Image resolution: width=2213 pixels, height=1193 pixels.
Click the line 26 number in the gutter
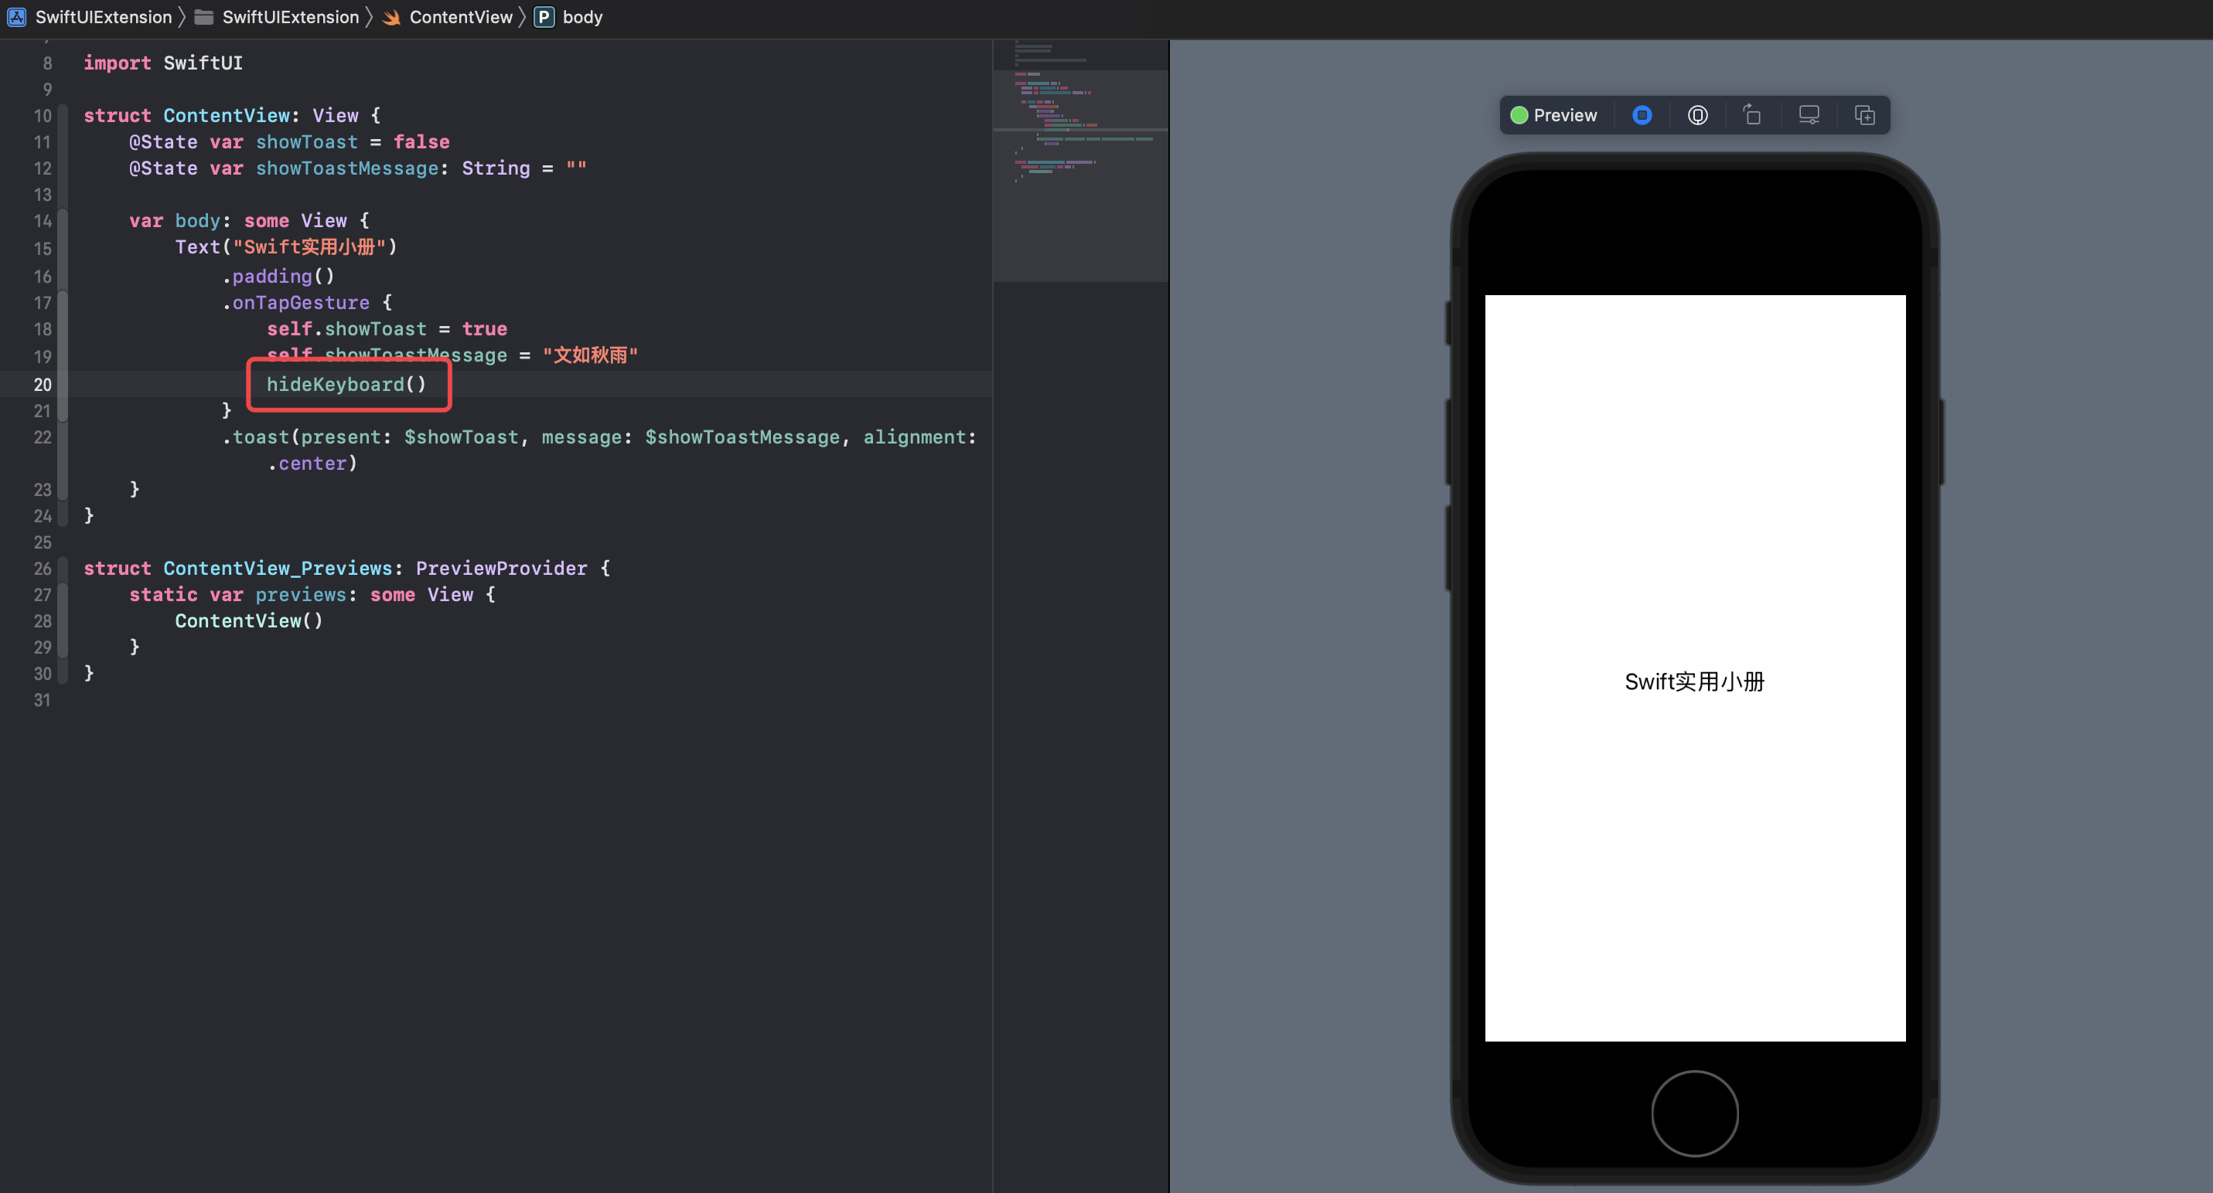[43, 568]
